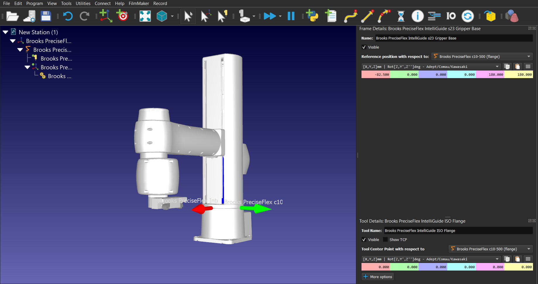This screenshot has height=284, width=538.
Task: Click the Set/Wait IO instruction icon
Action: click(451, 16)
